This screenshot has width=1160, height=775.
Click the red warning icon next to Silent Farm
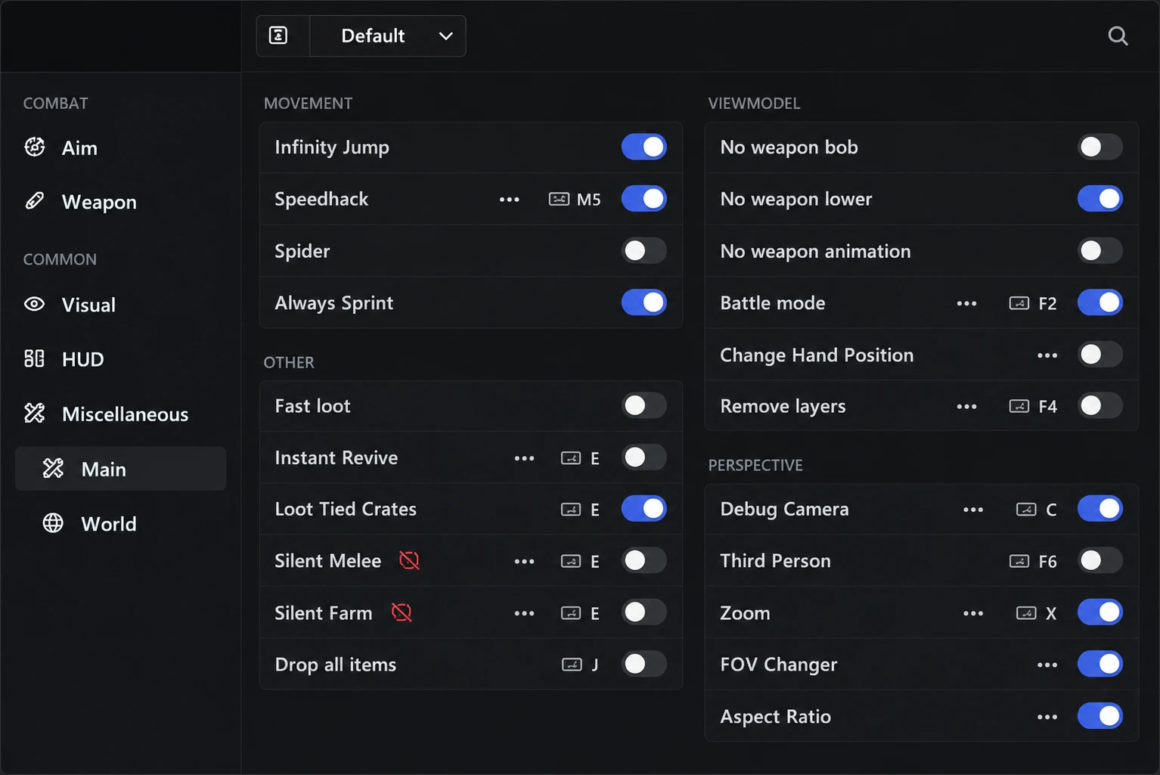(x=402, y=612)
